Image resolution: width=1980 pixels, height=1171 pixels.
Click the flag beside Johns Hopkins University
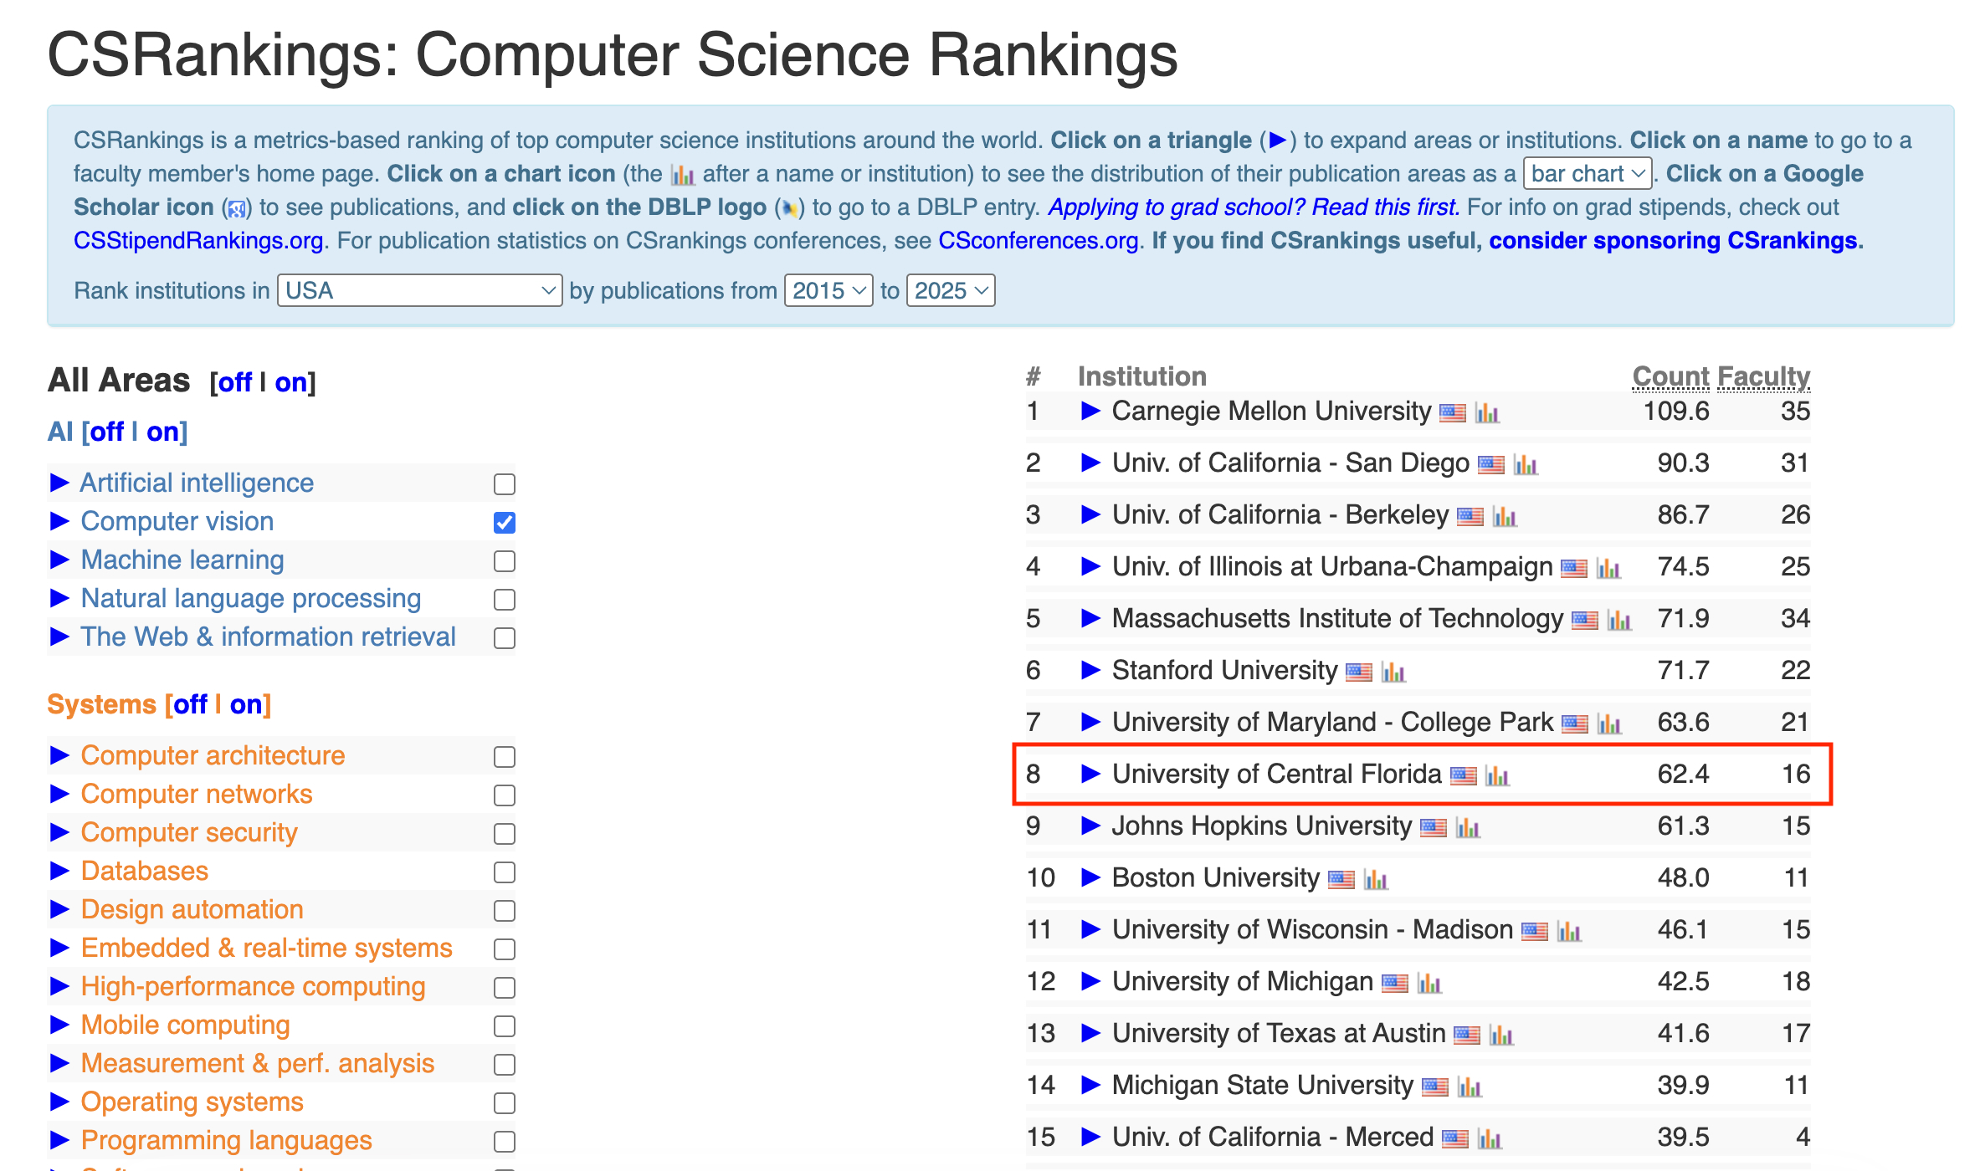pyautogui.click(x=1434, y=827)
